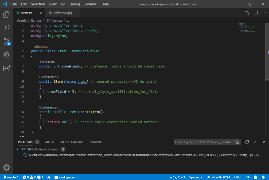Open the Go menu
Screen dimensions: 269x180
(63, 4)
